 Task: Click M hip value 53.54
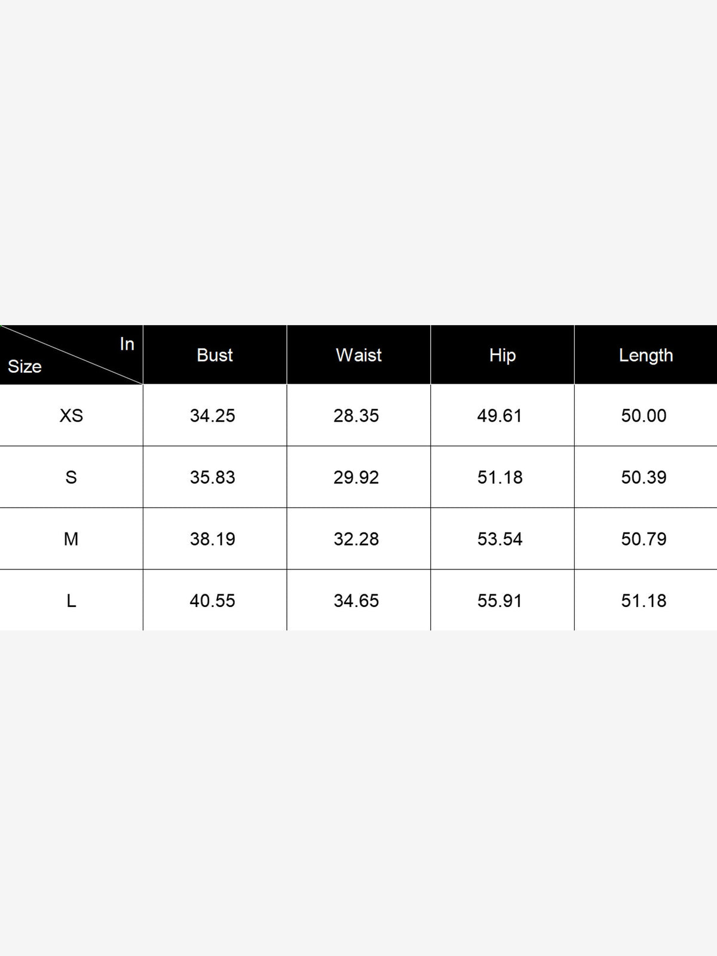point(500,539)
